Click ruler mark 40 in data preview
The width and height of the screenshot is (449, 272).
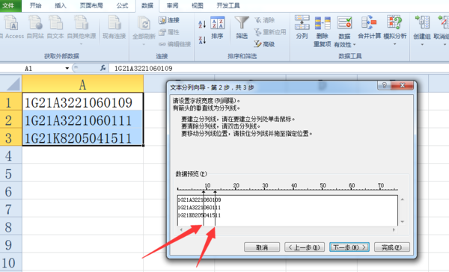pyautogui.click(x=294, y=185)
